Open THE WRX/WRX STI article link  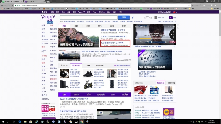pos(73,111)
